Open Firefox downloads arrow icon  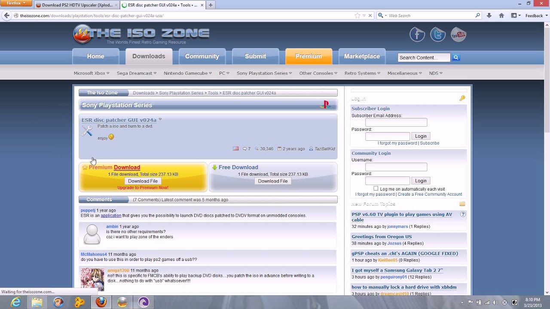[489, 15]
